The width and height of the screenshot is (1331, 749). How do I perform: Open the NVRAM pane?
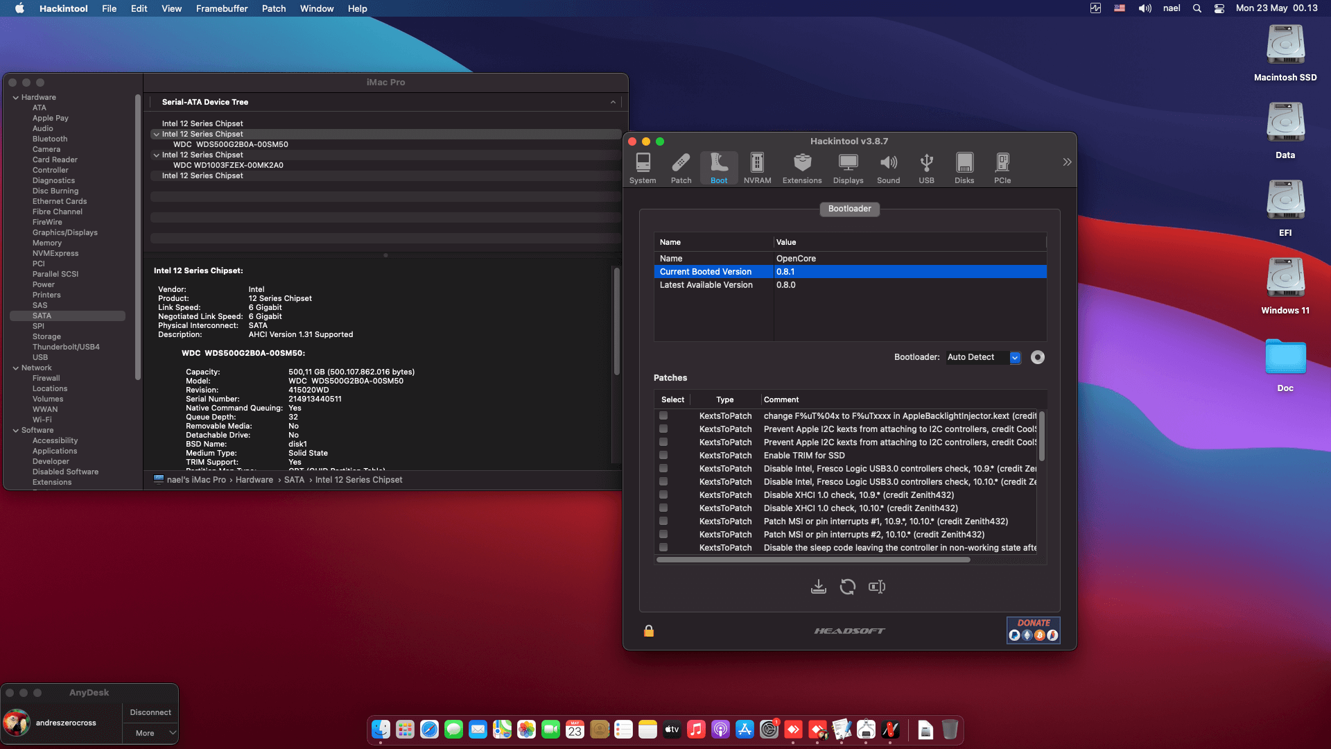757,168
